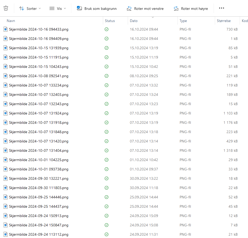Open the Sorter dropdown menu
248x238 pixels.
30,9
